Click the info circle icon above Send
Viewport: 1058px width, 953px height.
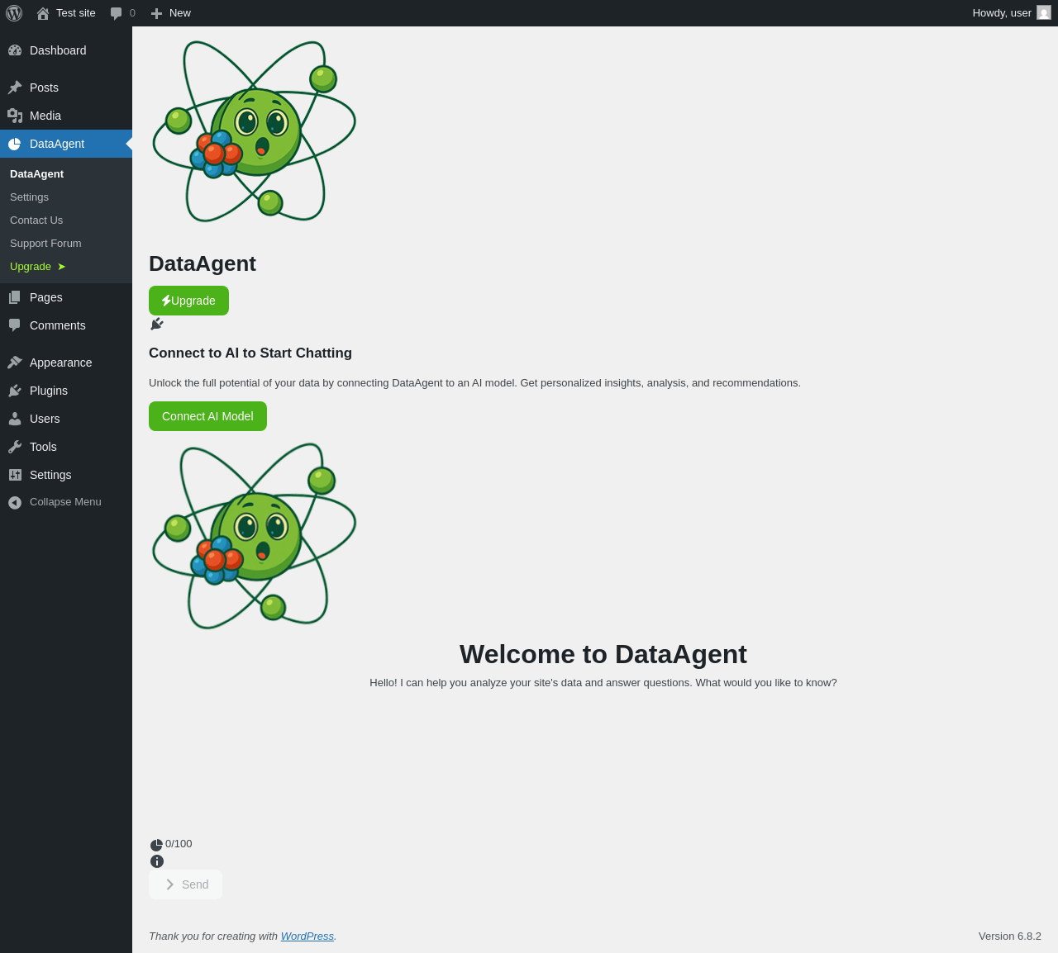(x=157, y=861)
